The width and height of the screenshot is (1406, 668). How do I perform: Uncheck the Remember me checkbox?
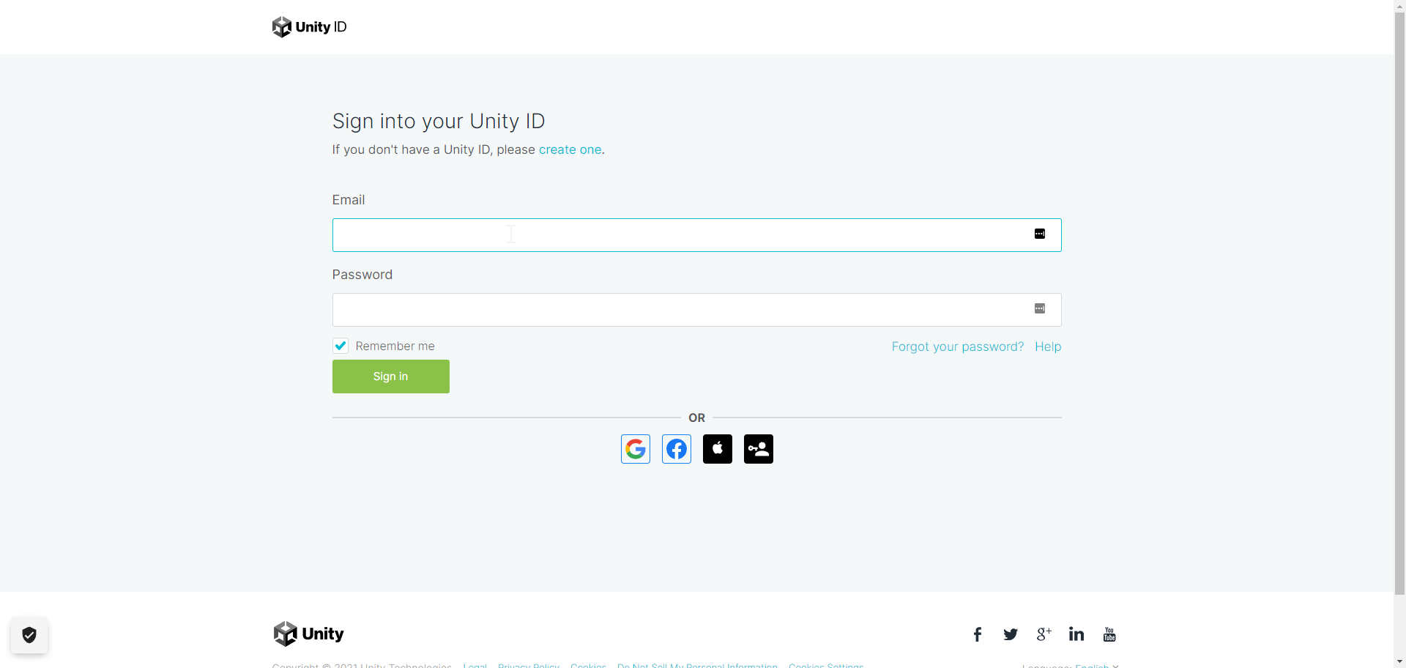341,346
